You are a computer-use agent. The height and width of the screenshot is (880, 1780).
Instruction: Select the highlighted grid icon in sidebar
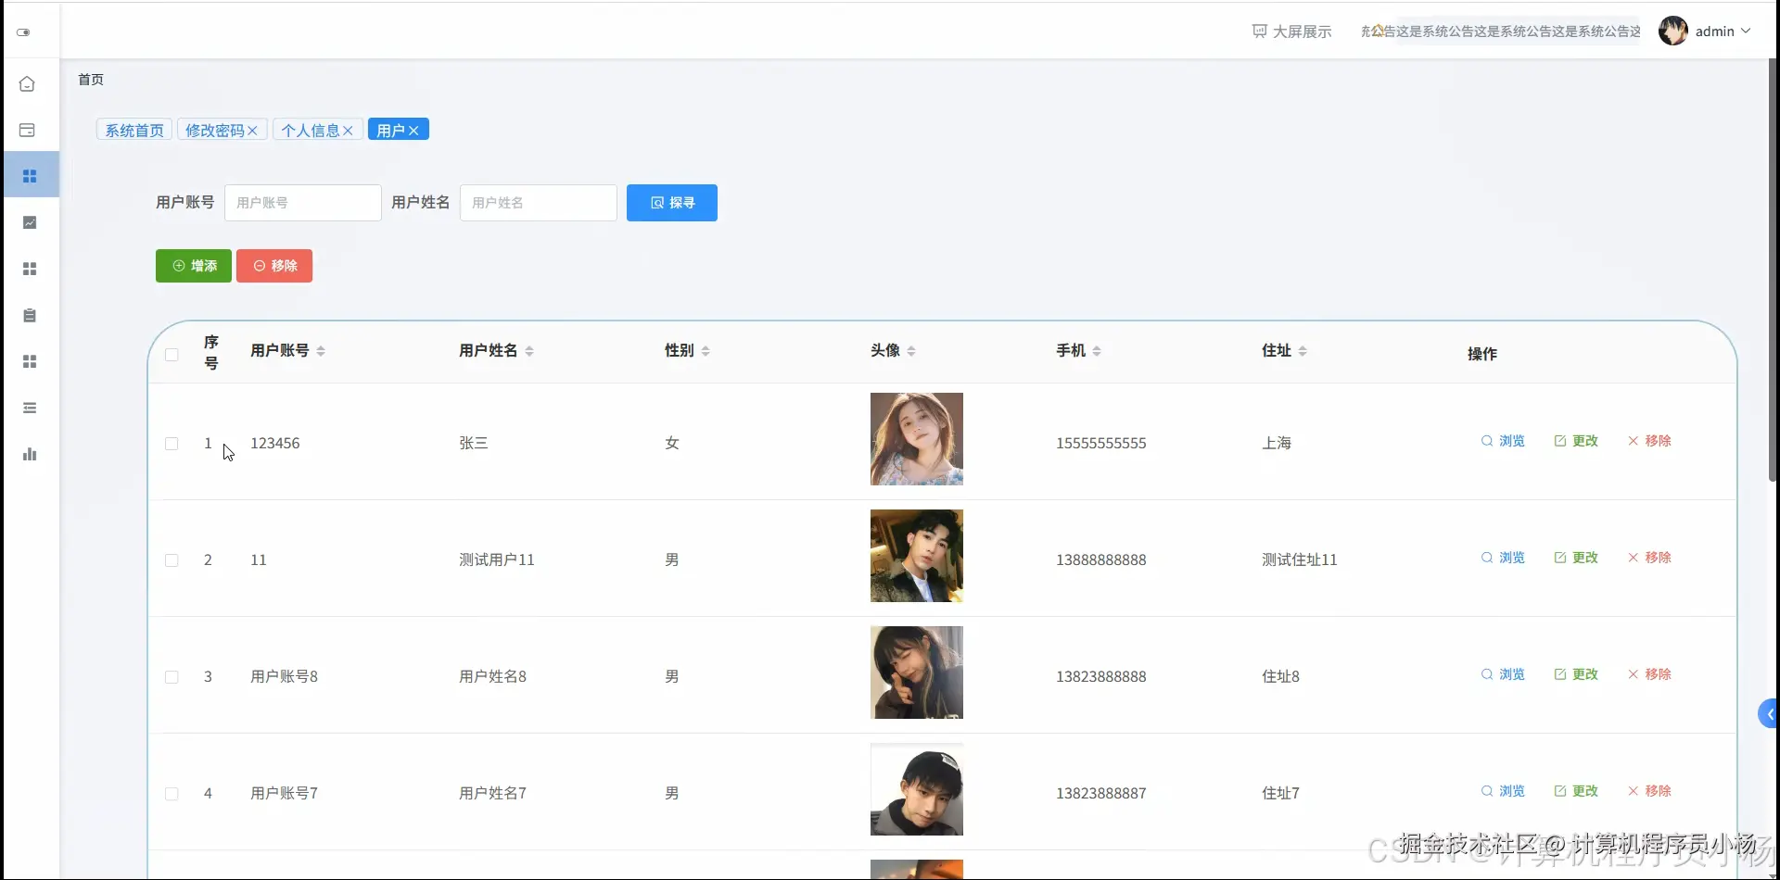pyautogui.click(x=30, y=176)
